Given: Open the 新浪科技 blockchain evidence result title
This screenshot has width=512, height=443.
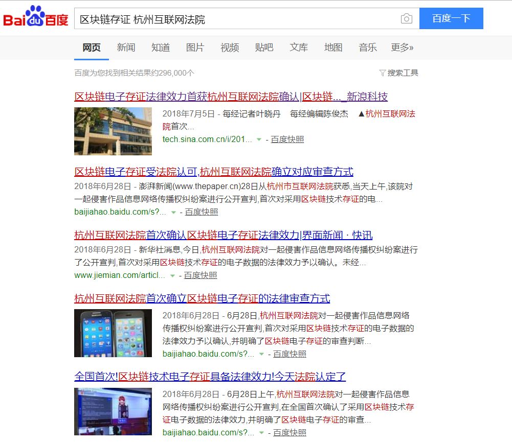Looking at the screenshot, I should click(x=231, y=97).
